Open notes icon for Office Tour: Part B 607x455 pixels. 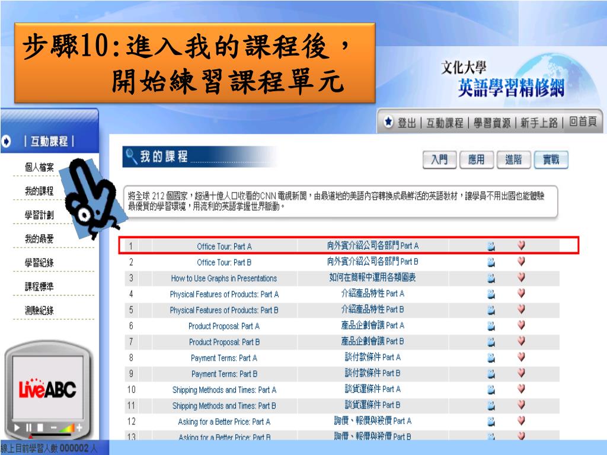(x=491, y=262)
